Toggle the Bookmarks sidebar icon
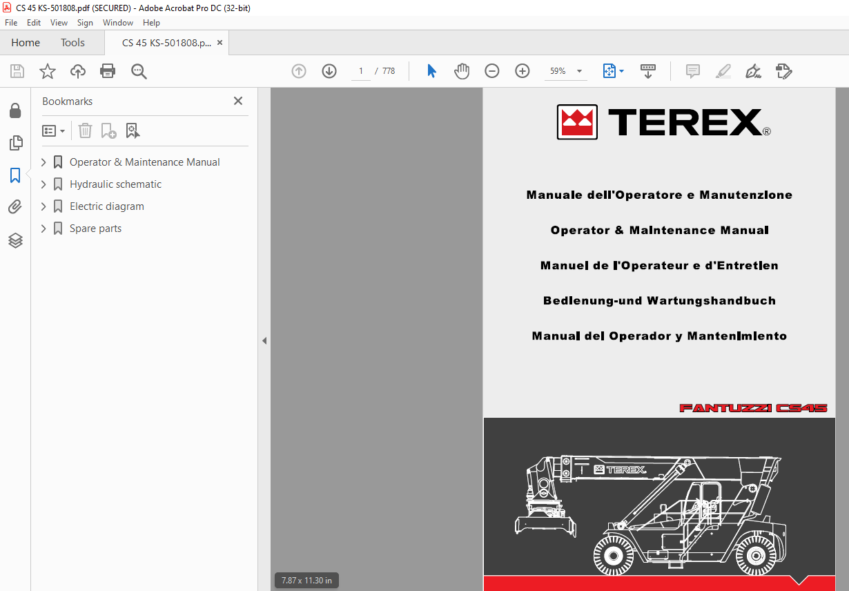The height and width of the screenshot is (591, 849). (x=15, y=175)
